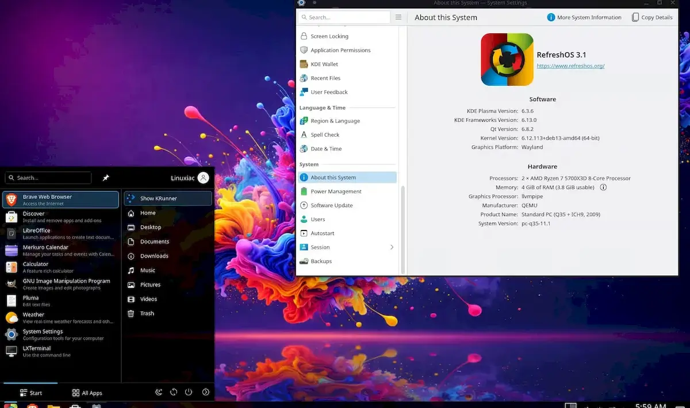The width and height of the screenshot is (690, 408).
Task: Open Recent Files settings
Action: tap(347, 78)
